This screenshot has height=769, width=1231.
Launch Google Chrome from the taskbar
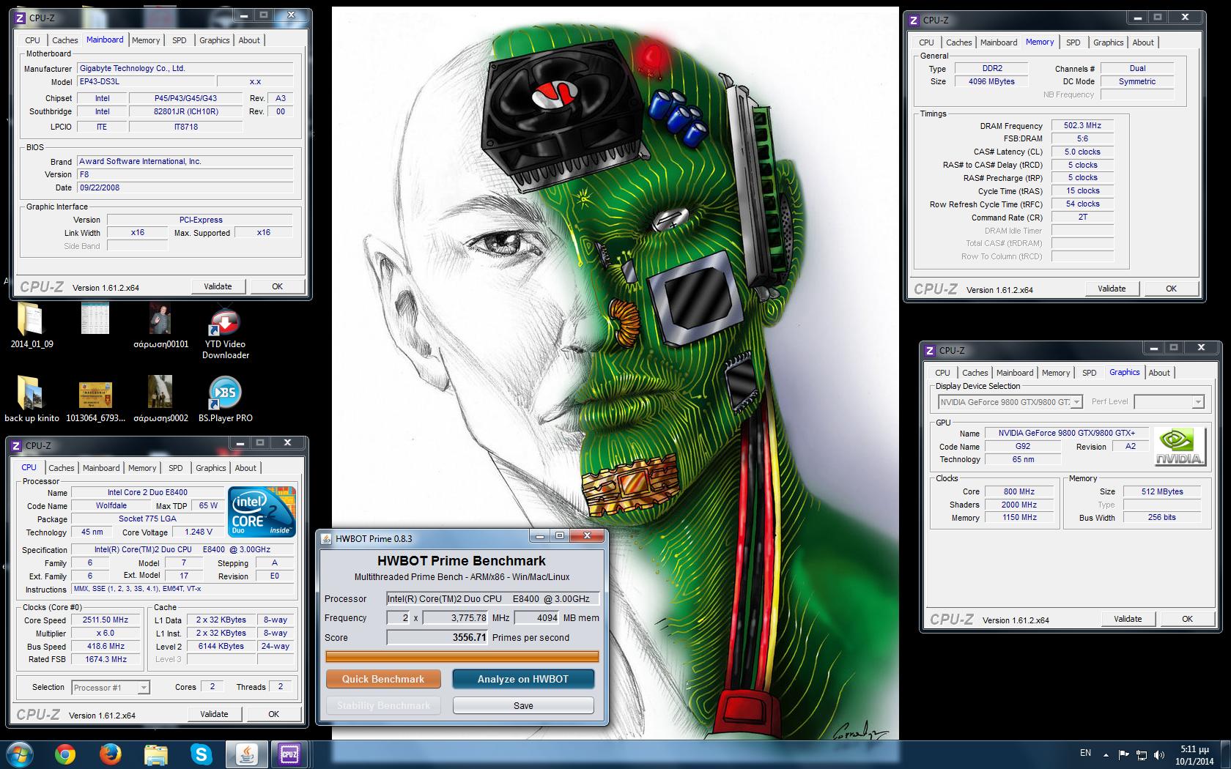[64, 754]
